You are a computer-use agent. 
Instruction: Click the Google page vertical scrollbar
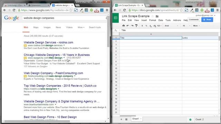108,32
